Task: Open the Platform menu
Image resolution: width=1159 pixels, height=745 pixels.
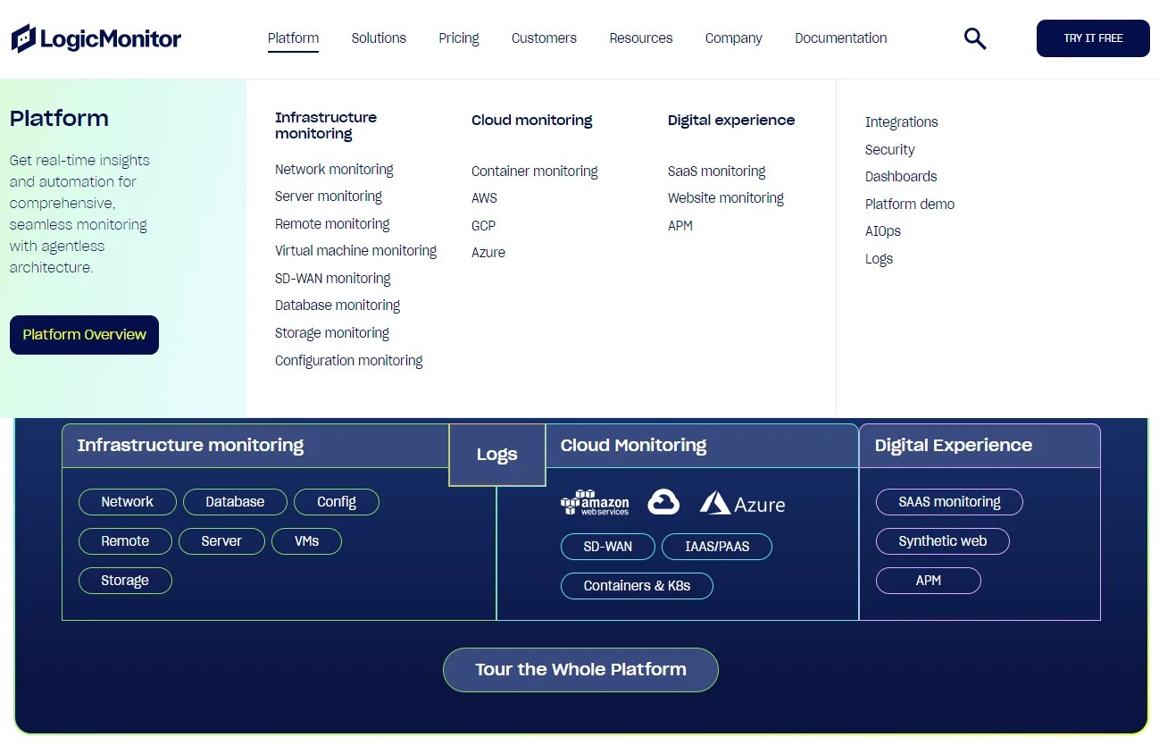Action: point(293,38)
